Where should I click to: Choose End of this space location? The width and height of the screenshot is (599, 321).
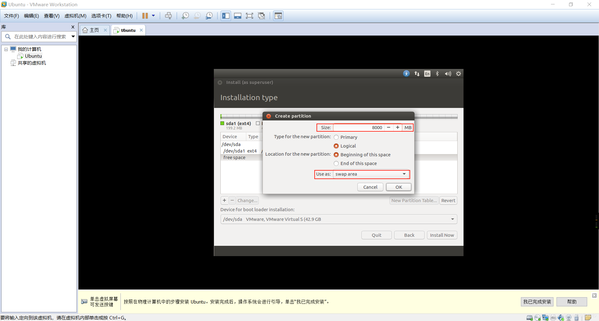(336, 163)
